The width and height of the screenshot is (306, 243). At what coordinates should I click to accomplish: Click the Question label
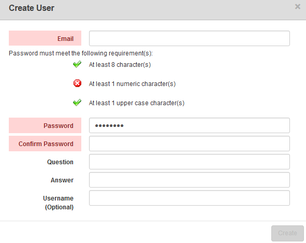60,162
